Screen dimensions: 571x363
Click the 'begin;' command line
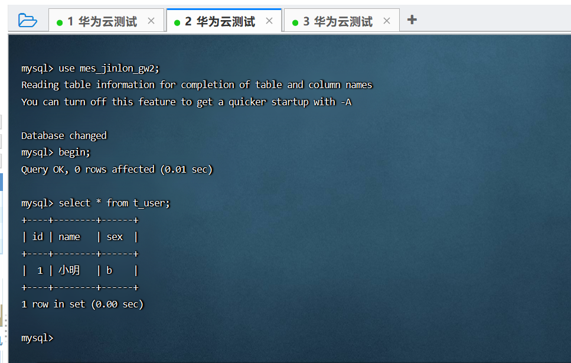[74, 153]
